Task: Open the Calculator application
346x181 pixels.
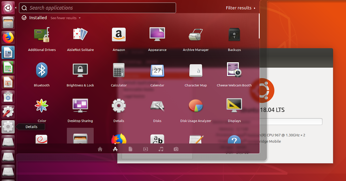Action: 119,70
